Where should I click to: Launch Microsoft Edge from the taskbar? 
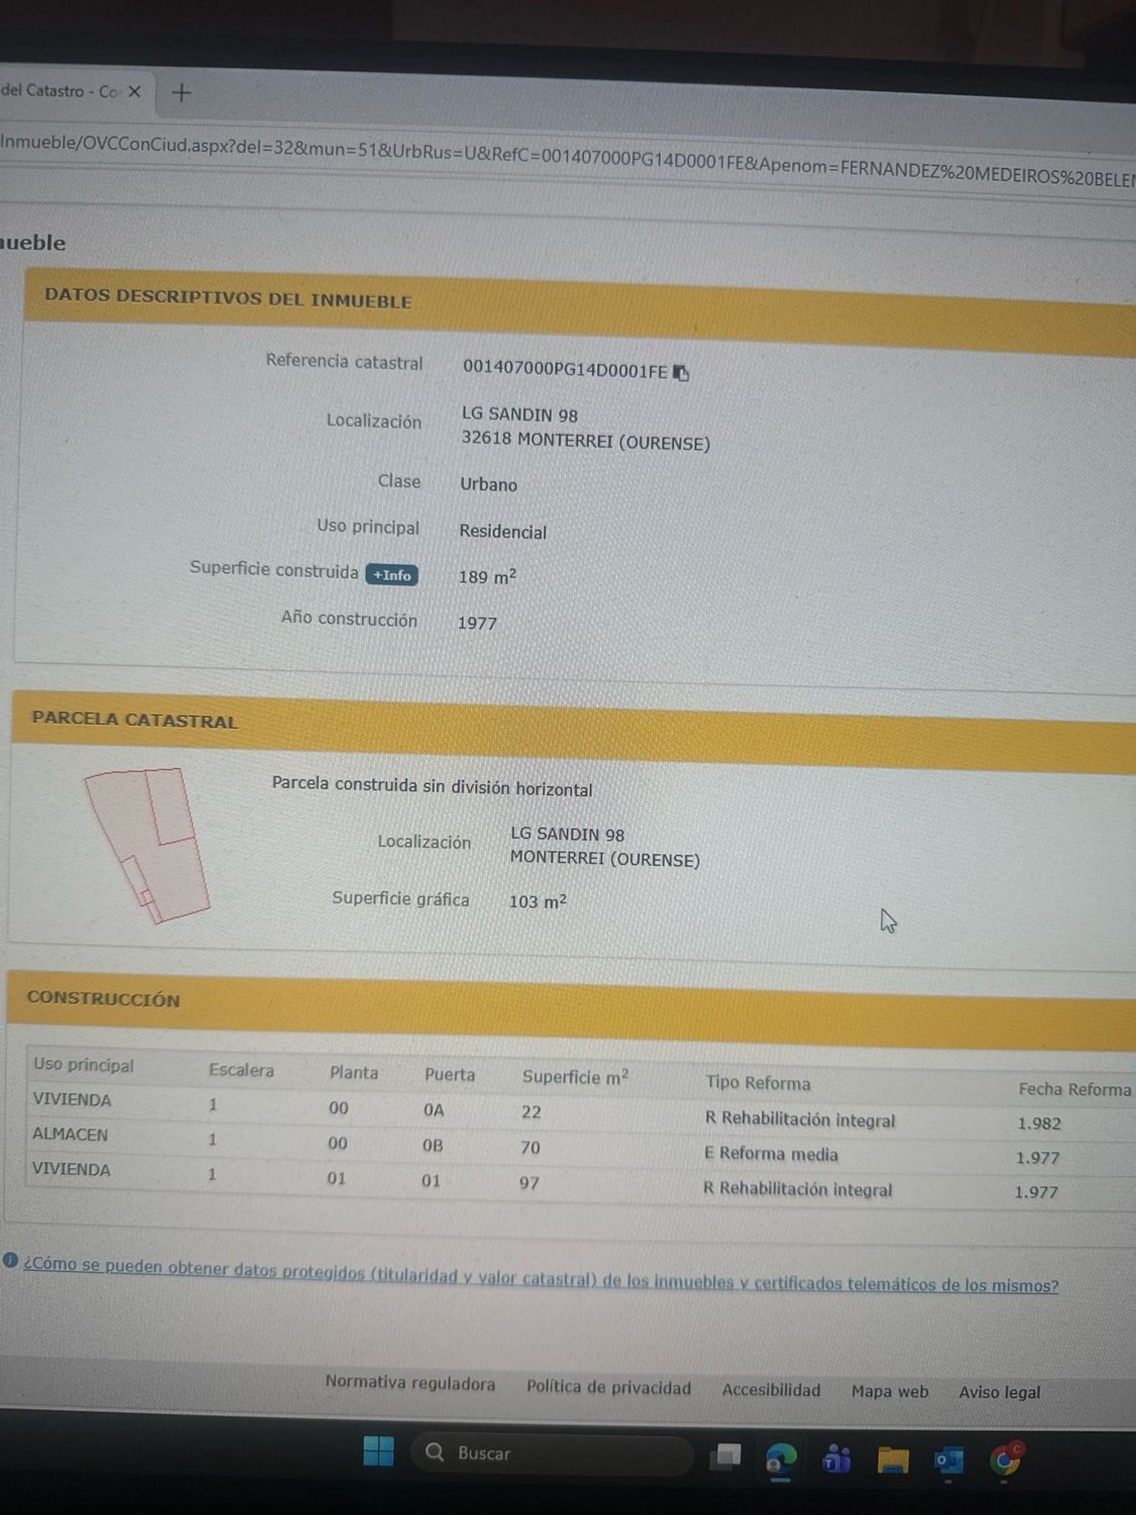pos(781,1457)
